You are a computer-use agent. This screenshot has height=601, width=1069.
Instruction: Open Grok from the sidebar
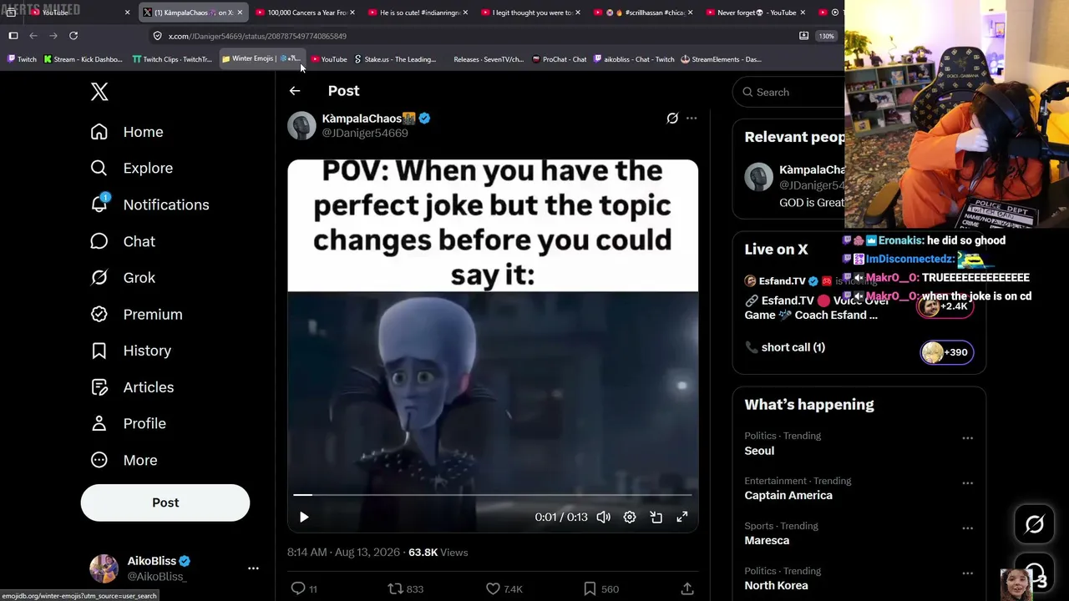click(x=123, y=277)
